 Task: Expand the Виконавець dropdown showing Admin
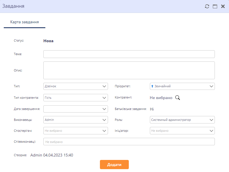(75, 119)
